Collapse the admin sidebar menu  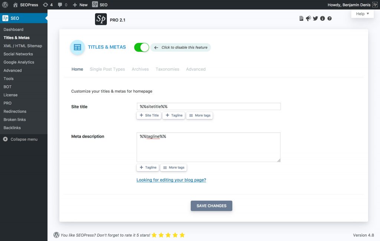(x=20, y=139)
